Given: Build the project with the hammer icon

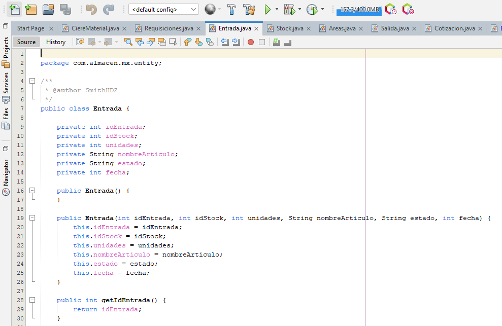Looking at the screenshot, I should click(x=231, y=9).
